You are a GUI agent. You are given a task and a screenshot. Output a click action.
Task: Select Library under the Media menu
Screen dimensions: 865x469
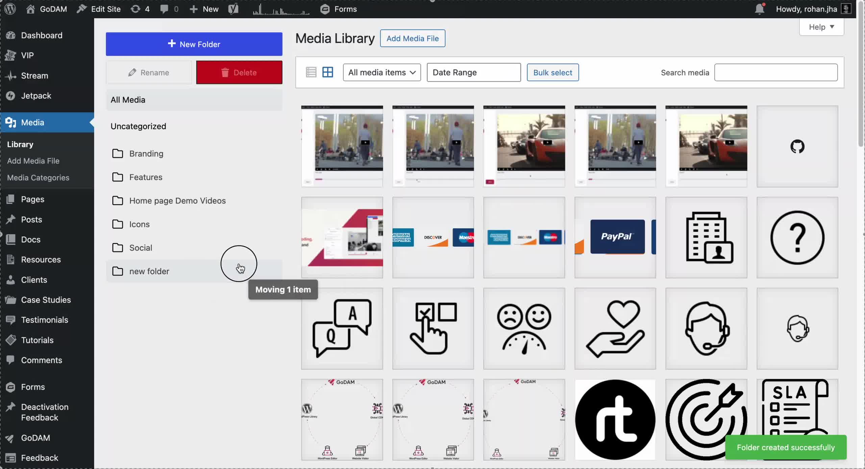coord(20,144)
